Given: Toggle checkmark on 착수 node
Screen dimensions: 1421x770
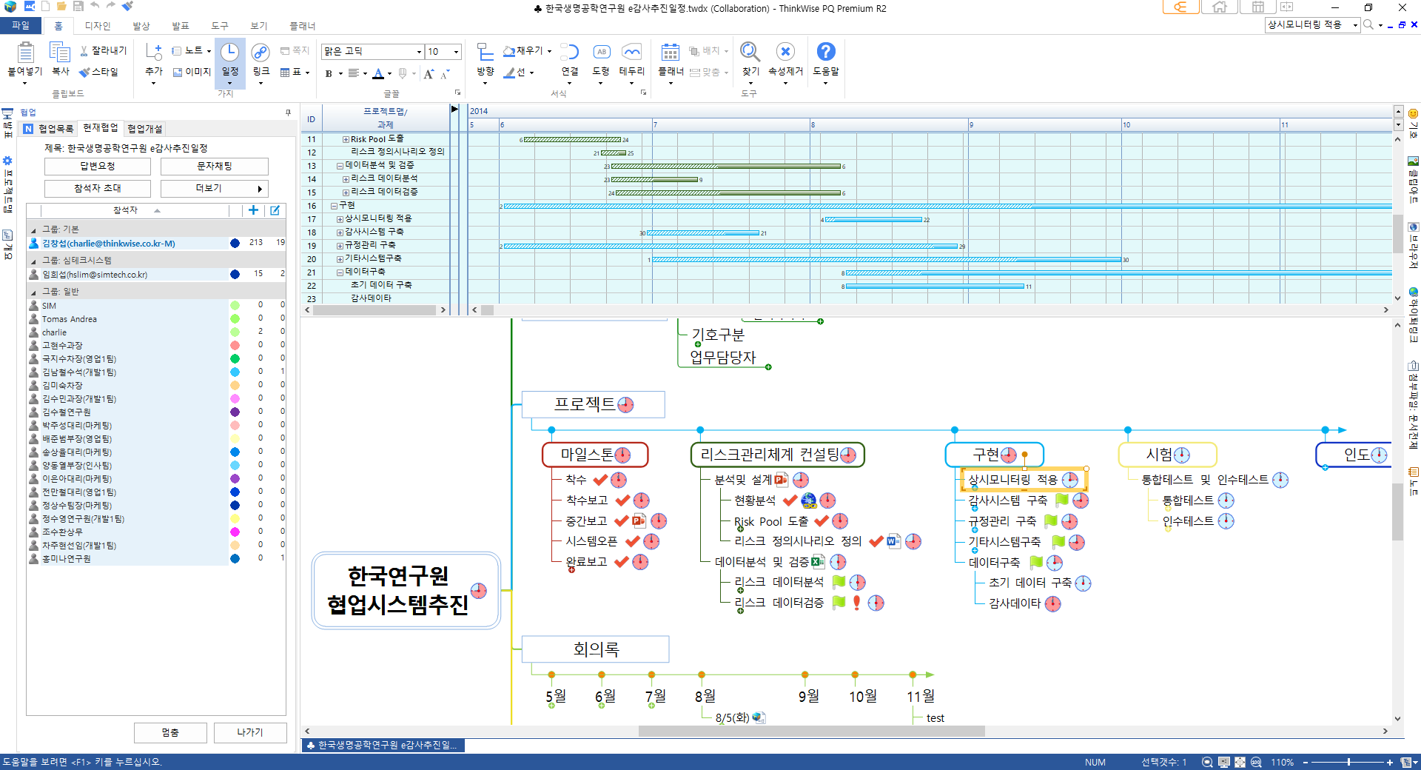Looking at the screenshot, I should point(600,480).
